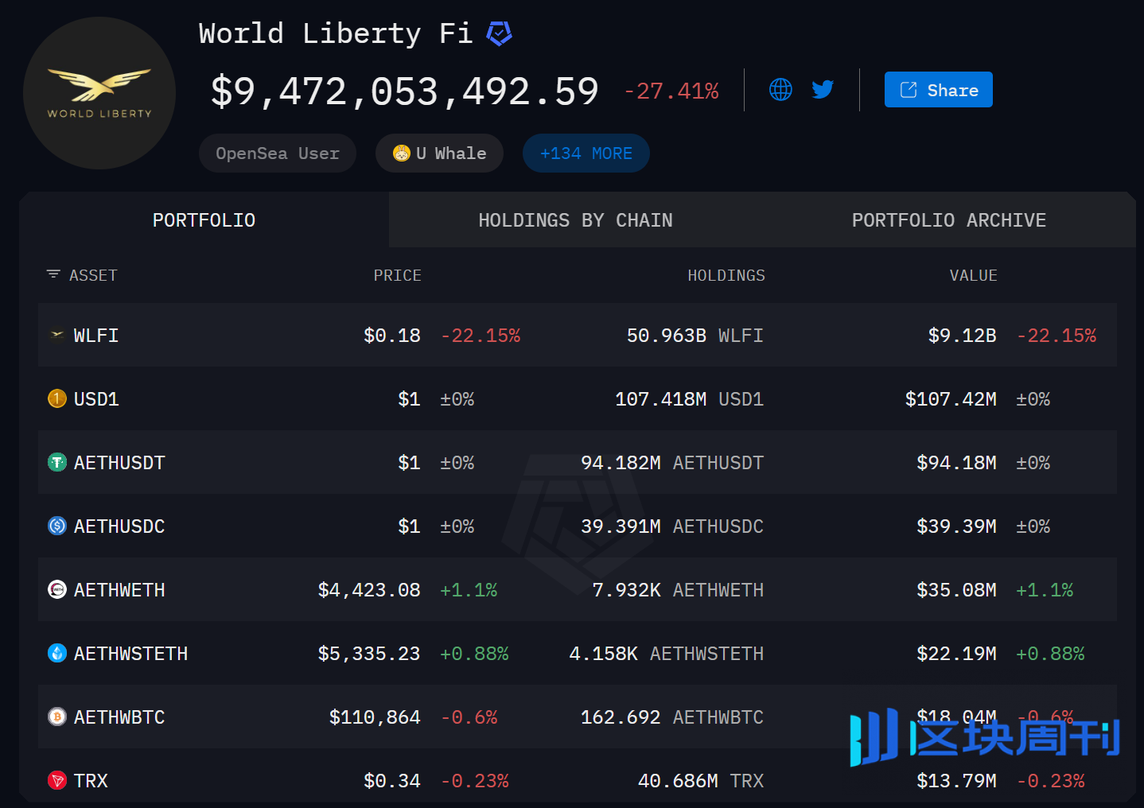Viewport: 1144px width, 808px height.
Task: Click the Share button
Action: [938, 90]
